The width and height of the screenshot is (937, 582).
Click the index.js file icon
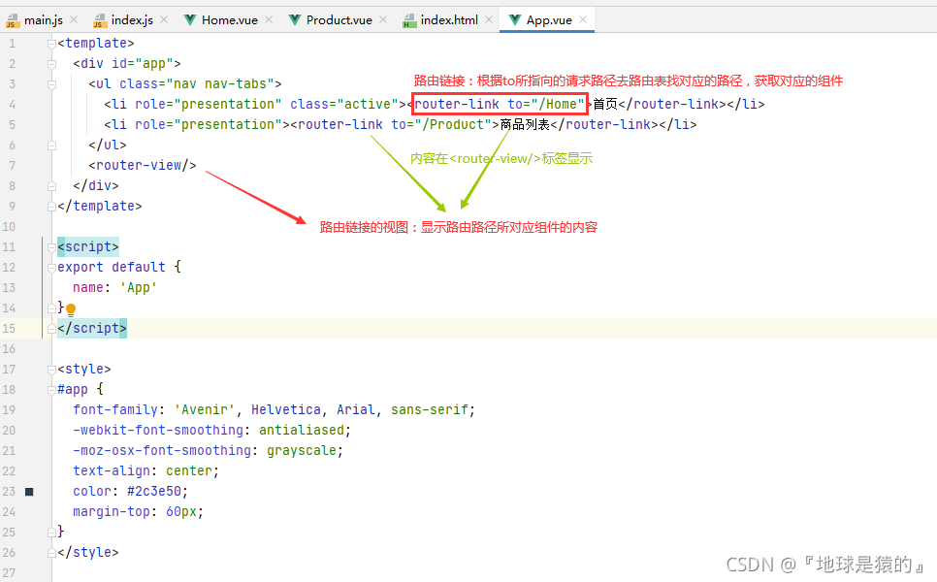pyautogui.click(x=100, y=21)
